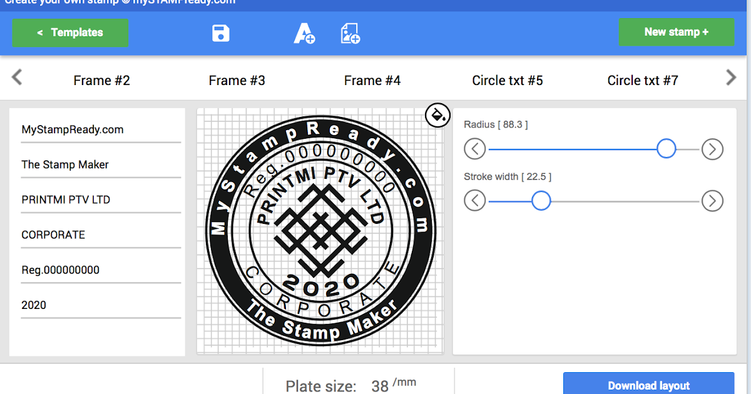The width and height of the screenshot is (751, 394).
Task: Select the Frame #2 tab
Action: point(101,80)
